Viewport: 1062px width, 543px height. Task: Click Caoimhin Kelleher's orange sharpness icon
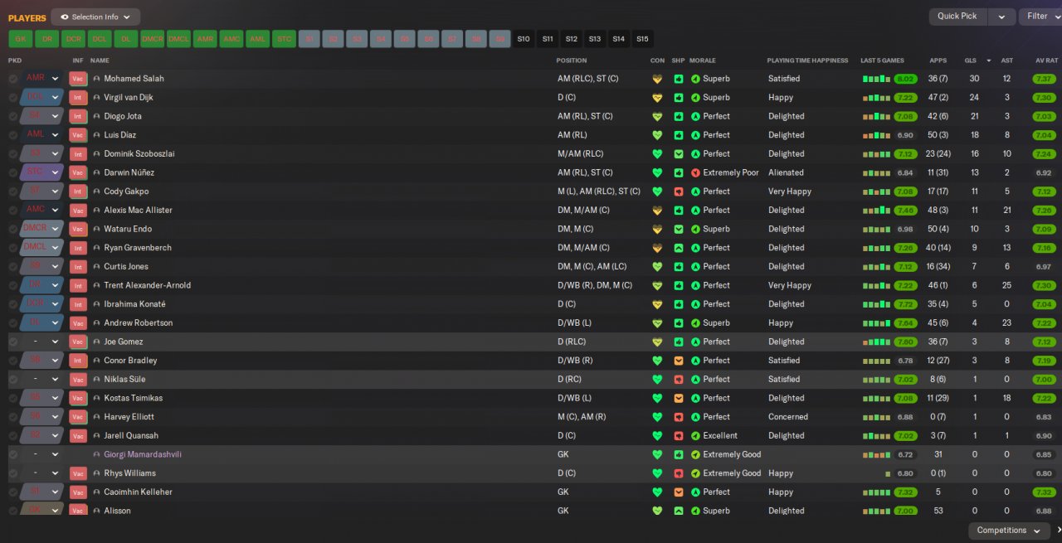678,492
